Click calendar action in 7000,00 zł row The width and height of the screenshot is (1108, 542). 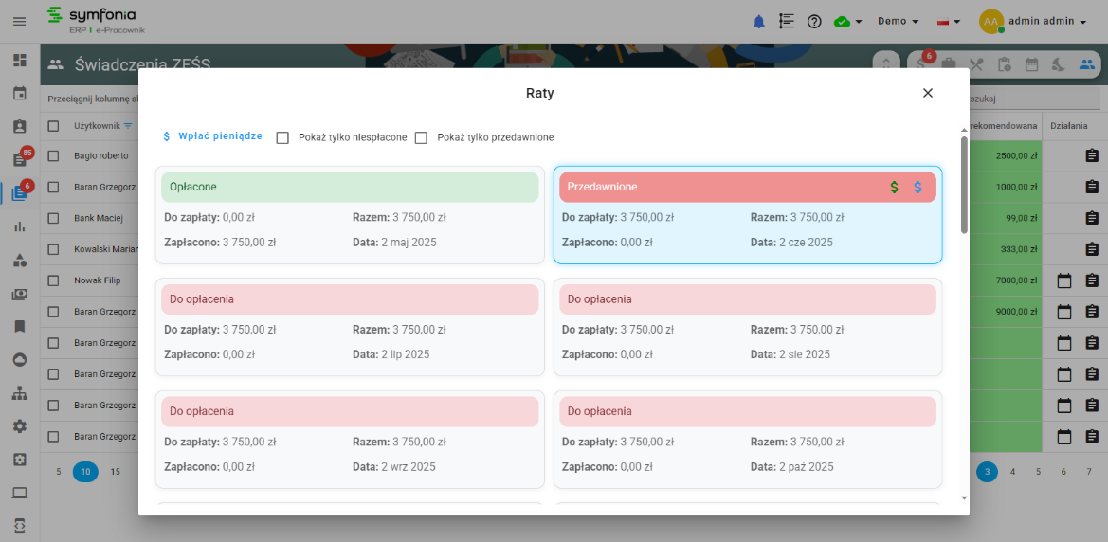pyautogui.click(x=1064, y=280)
